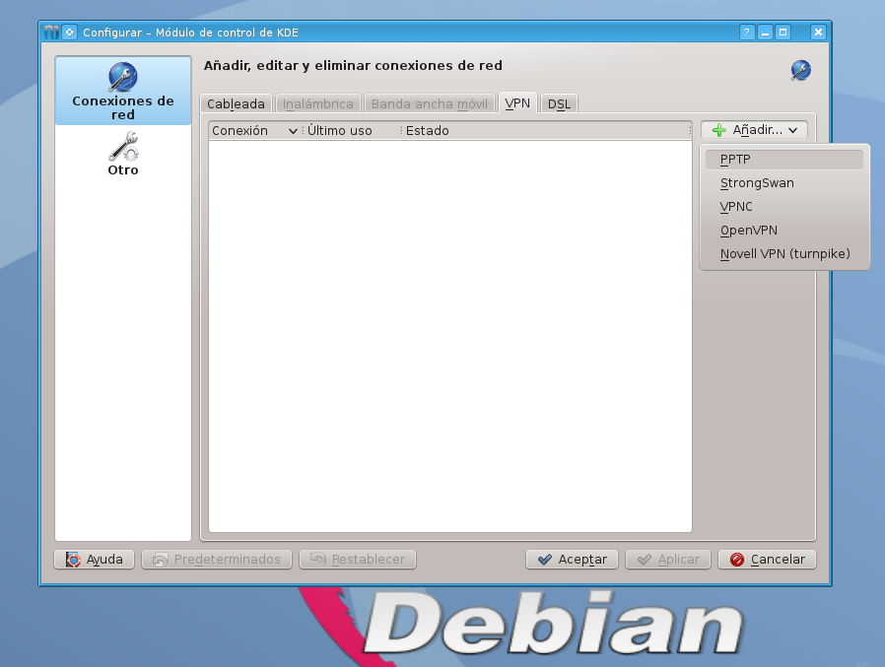
Task: Toggle keep-on-all-desktops pin icon in titlebar
Action: tap(69, 33)
